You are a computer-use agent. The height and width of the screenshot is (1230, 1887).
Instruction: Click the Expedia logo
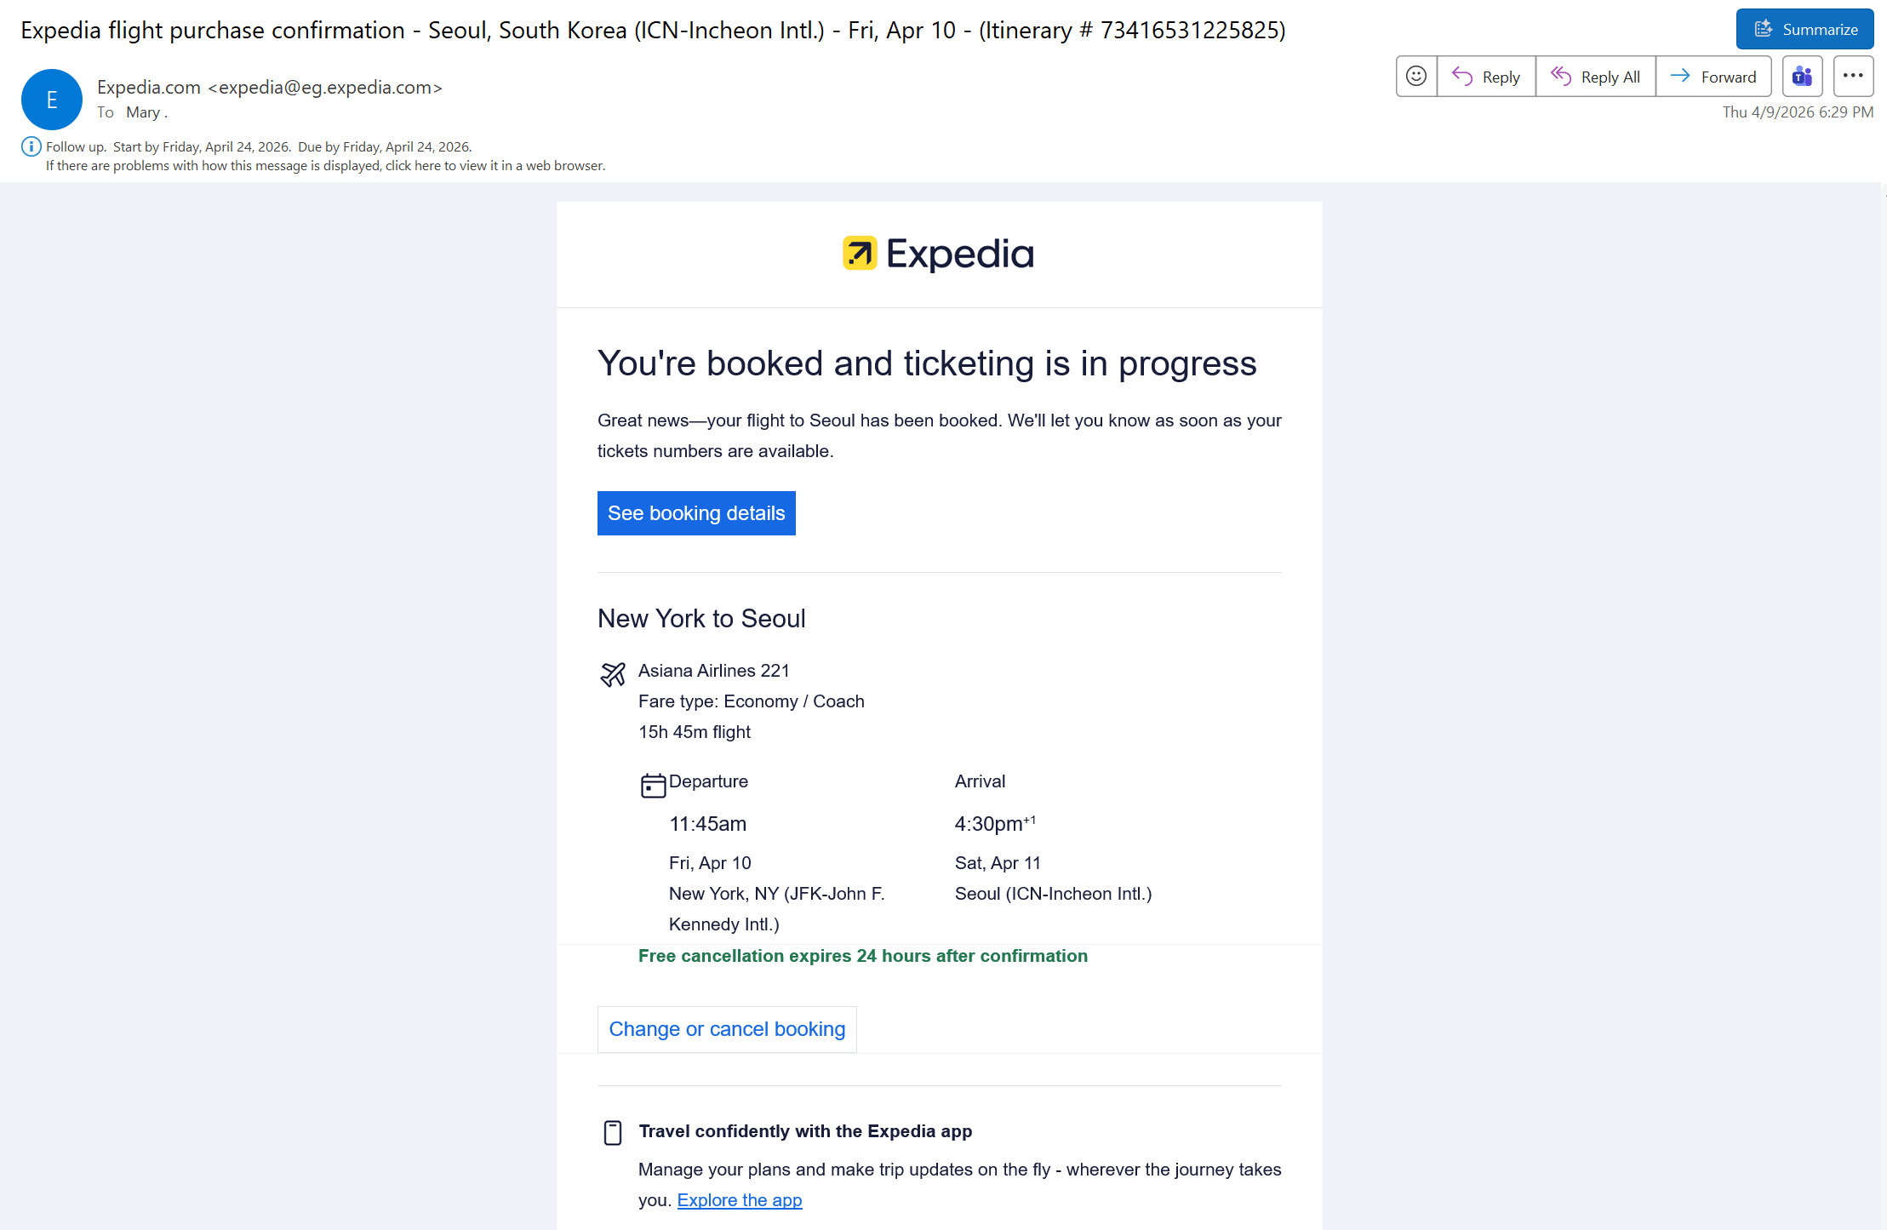(x=939, y=254)
